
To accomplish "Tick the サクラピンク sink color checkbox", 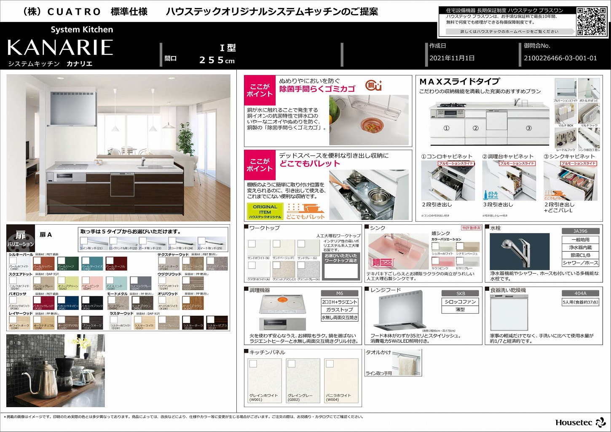I will click(435, 260).
